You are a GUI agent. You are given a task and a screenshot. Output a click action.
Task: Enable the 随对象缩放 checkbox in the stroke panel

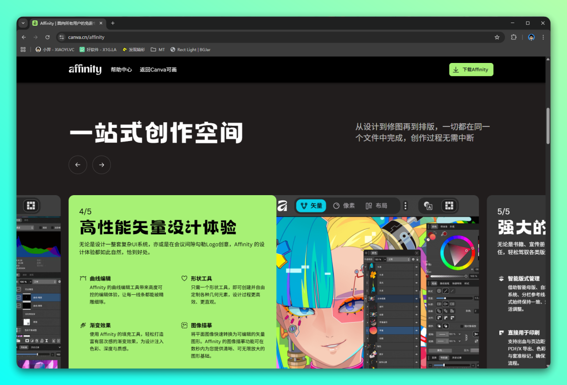pyautogui.click(x=461, y=326)
